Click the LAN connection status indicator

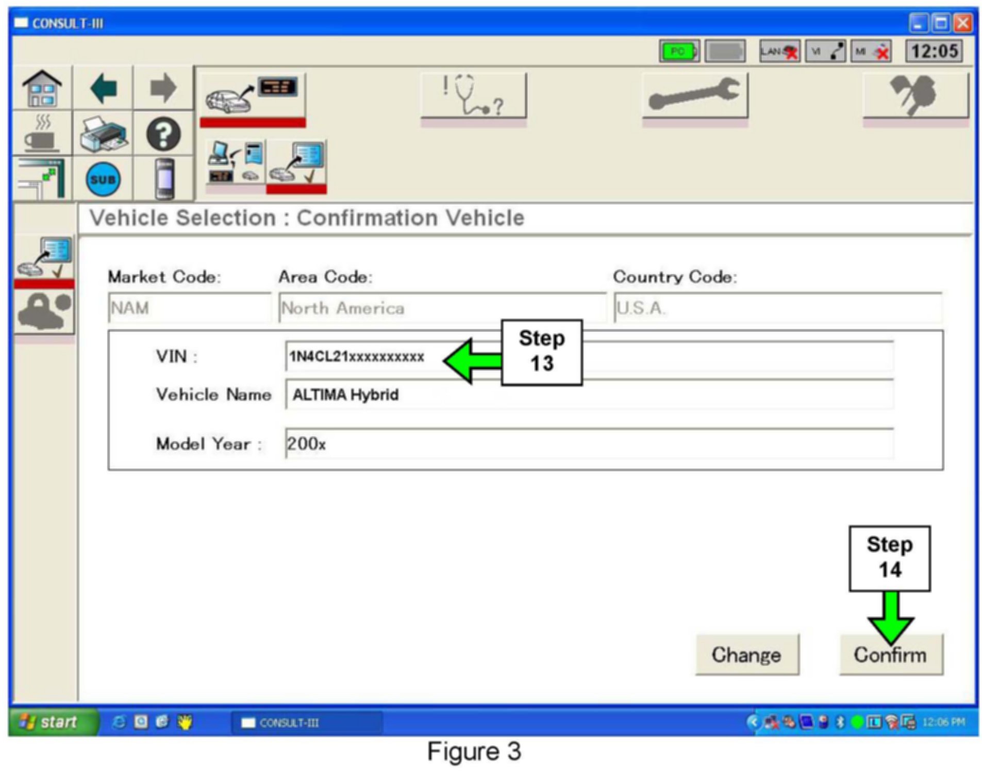[x=779, y=52]
